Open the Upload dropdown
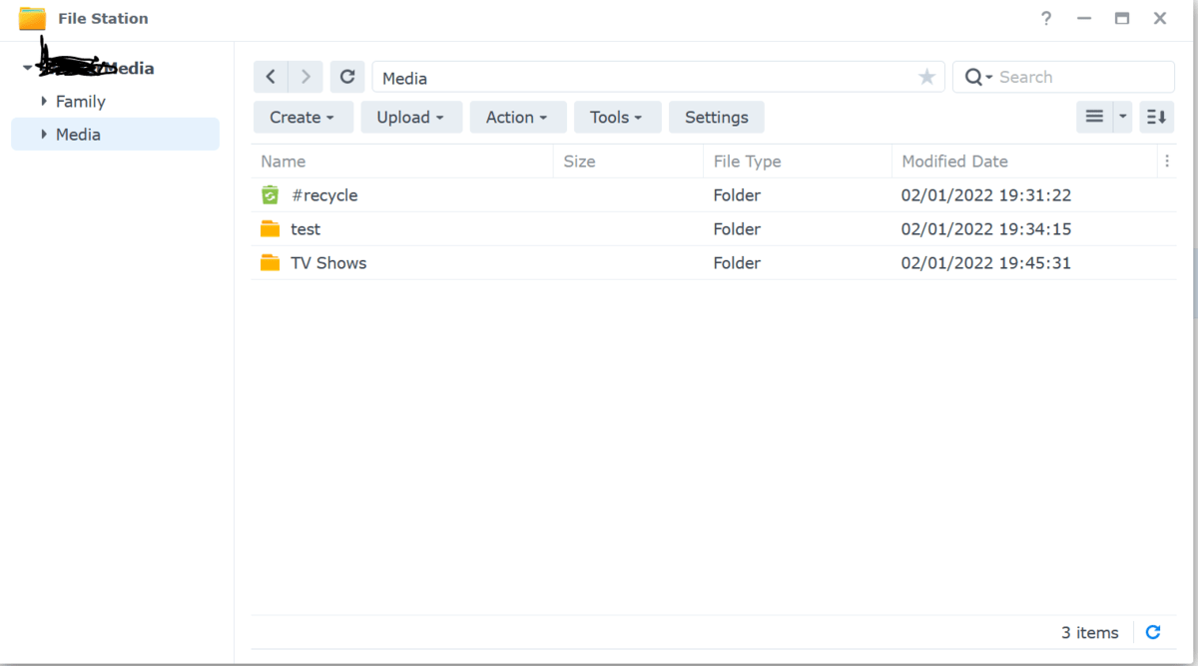1198x666 pixels. 410,117
